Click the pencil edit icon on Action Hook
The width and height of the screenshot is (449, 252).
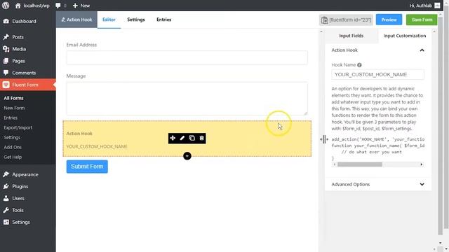(182, 139)
